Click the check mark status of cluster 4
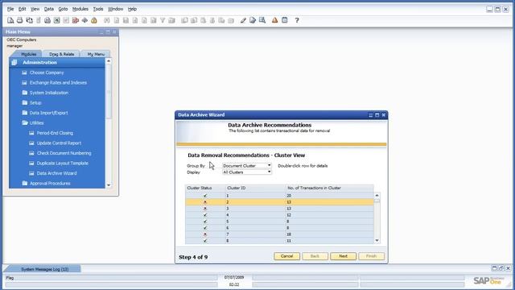The width and height of the screenshot is (515, 290). click(x=205, y=215)
